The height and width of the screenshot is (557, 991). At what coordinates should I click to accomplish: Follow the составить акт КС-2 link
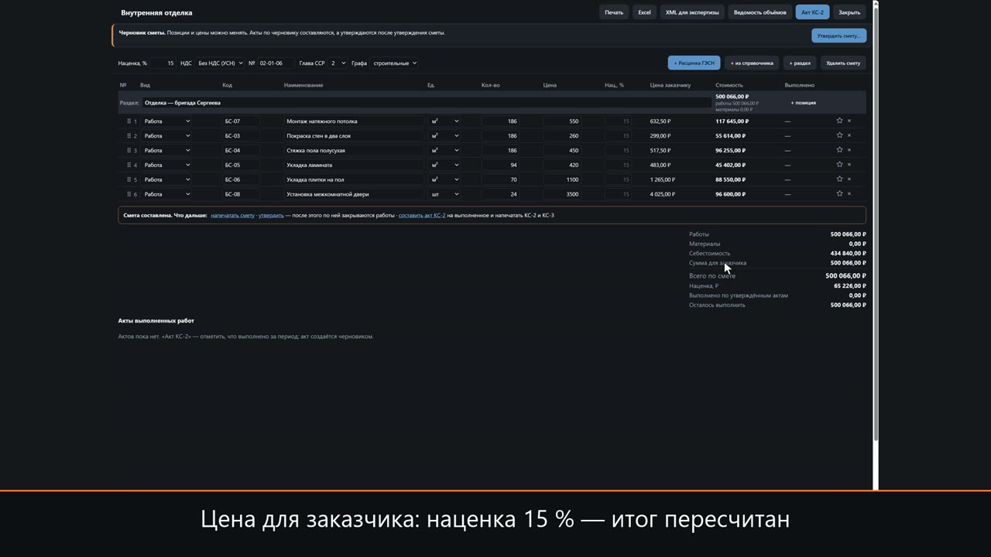(422, 215)
